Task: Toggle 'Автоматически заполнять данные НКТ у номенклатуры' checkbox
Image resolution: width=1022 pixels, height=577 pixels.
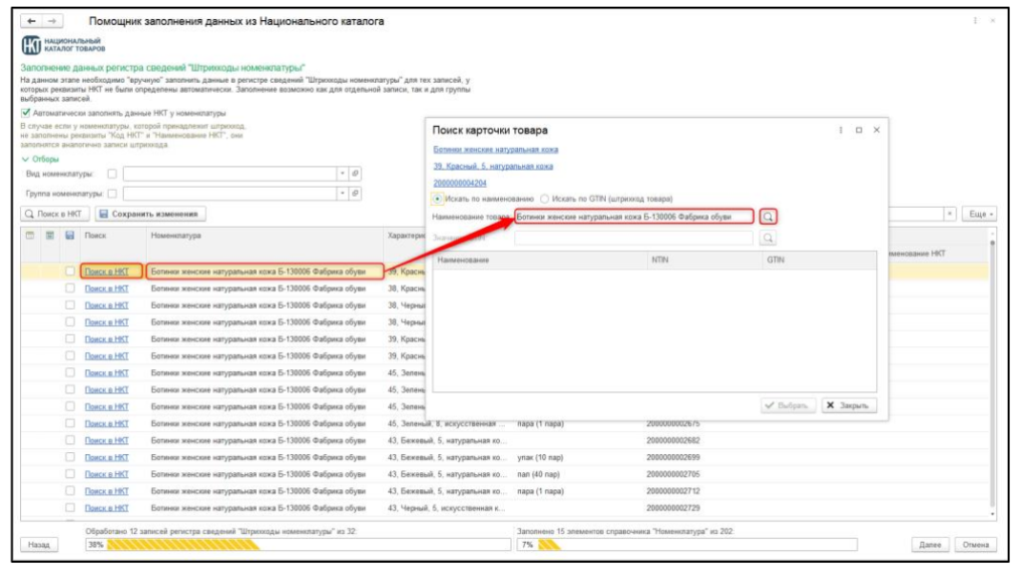Action: click(x=26, y=113)
